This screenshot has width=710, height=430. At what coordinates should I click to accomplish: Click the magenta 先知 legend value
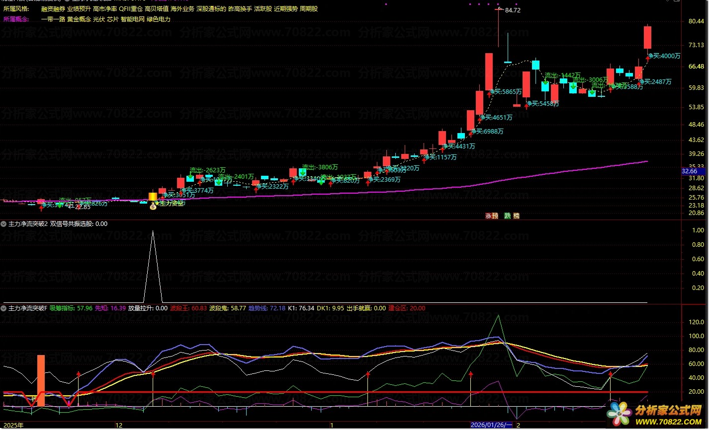click(110, 308)
